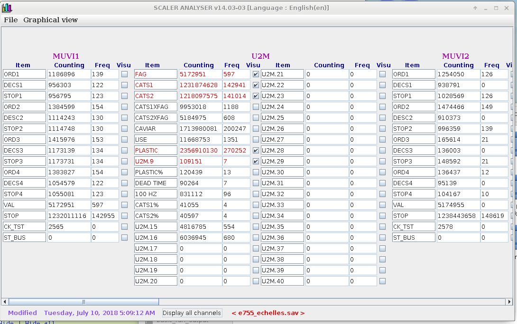Tick Visu checkbox for U2M.21
The height and width of the screenshot is (324, 517).
pos(382,74)
